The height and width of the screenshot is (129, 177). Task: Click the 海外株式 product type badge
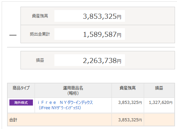(21, 103)
